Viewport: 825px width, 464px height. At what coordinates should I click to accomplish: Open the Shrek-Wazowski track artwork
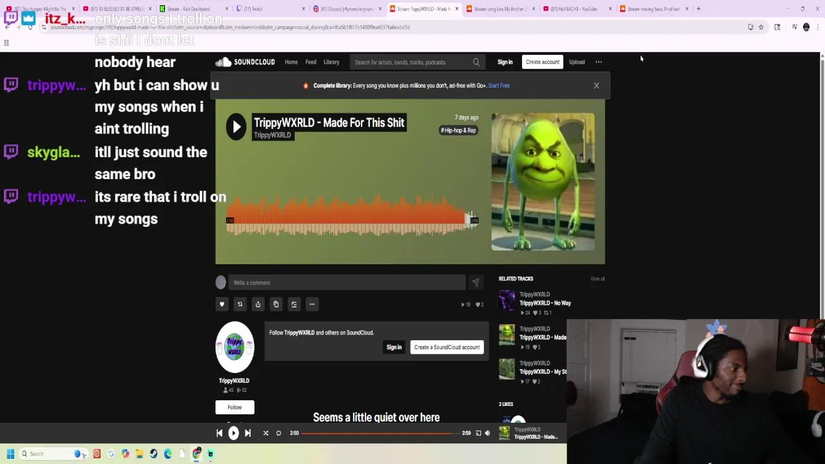543,182
